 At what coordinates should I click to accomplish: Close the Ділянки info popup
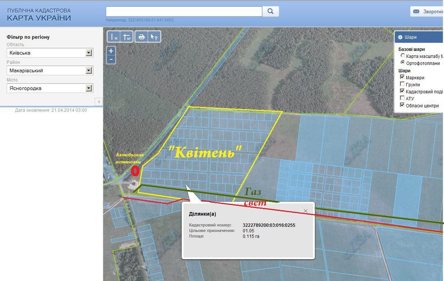305,211
